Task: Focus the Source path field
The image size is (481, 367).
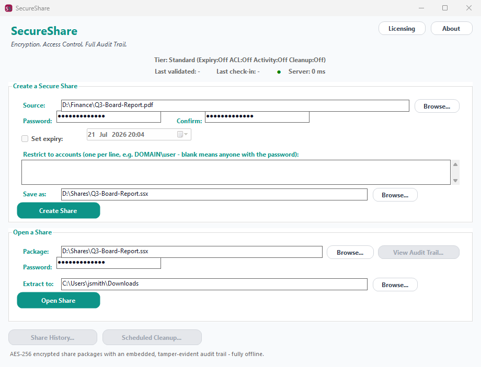Action: click(235, 105)
